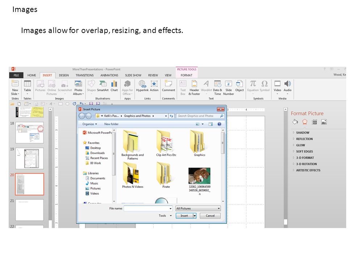Open the Photos N Videos folder

(133, 175)
